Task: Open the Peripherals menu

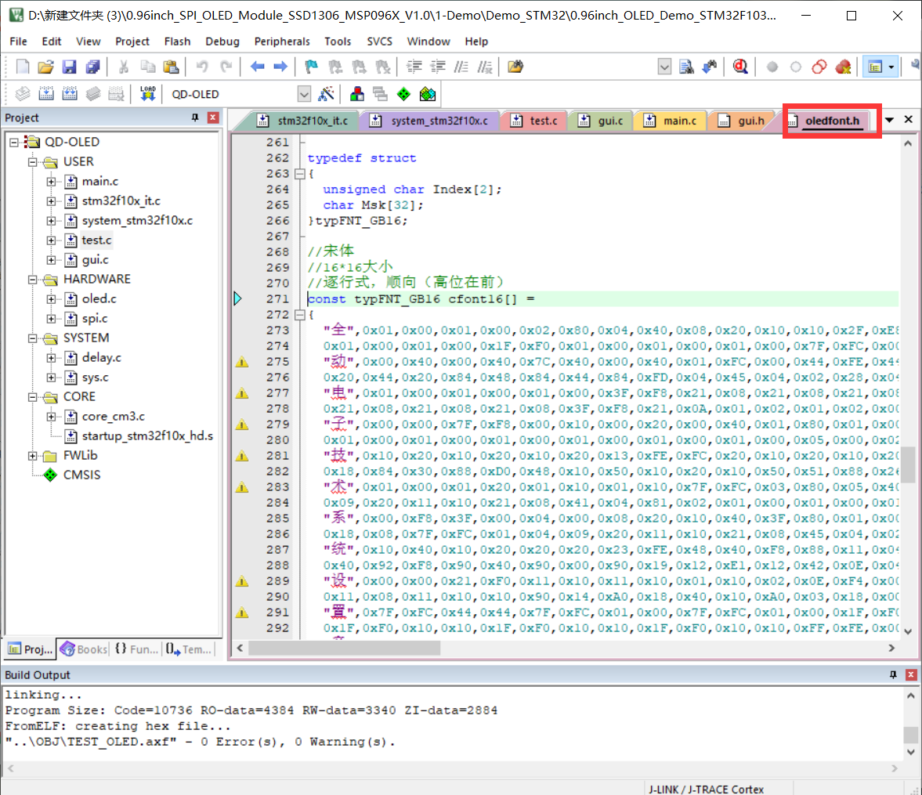Action: pos(281,42)
